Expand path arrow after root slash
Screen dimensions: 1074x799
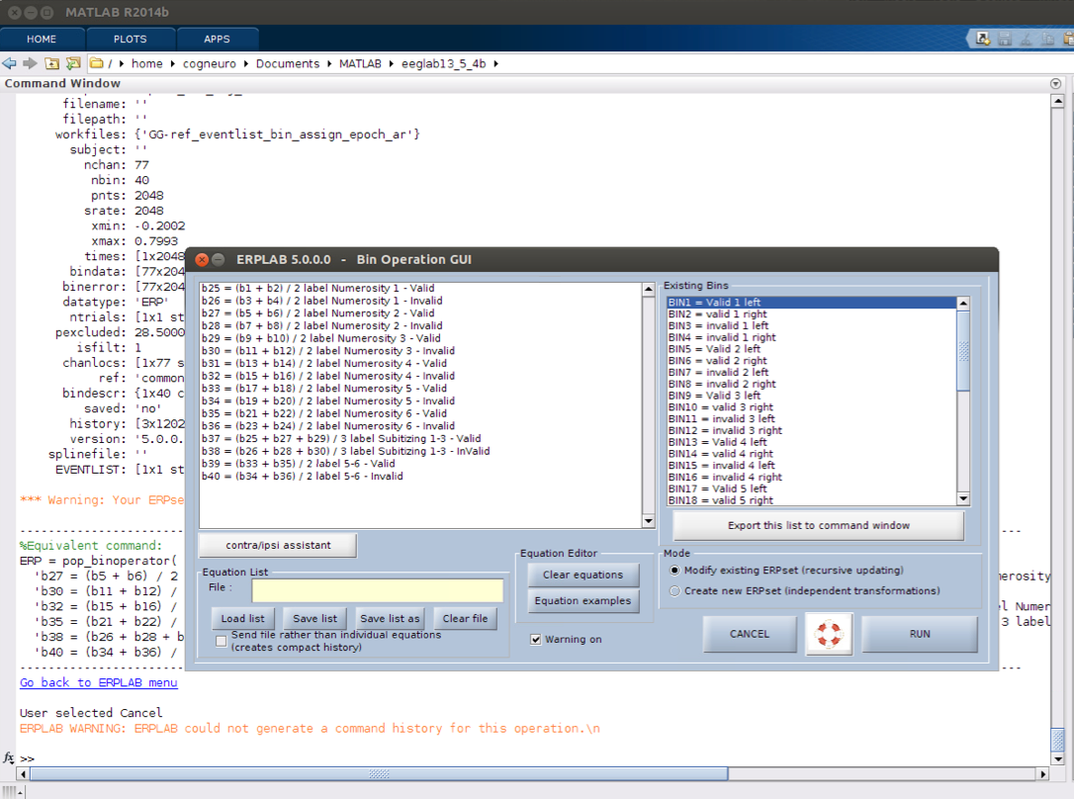pyautogui.click(x=122, y=63)
